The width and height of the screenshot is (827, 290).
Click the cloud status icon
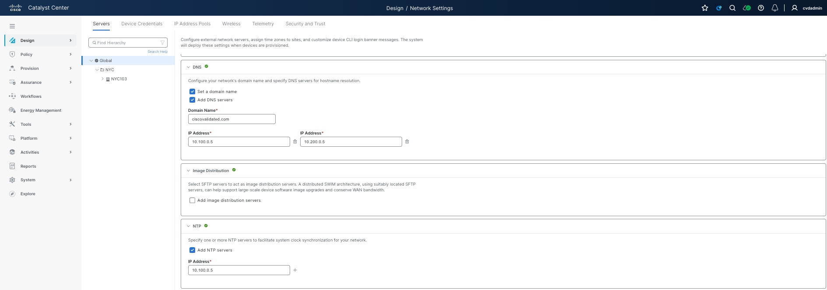(747, 8)
